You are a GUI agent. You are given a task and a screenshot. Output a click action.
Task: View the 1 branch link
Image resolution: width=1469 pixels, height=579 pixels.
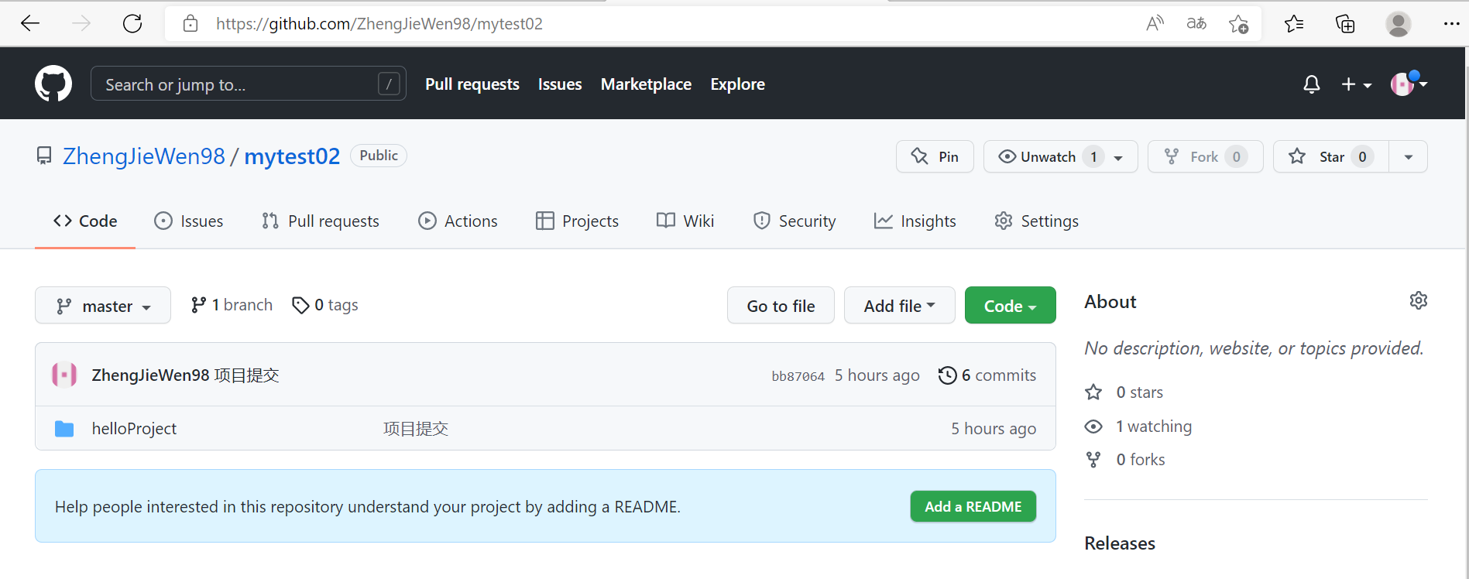pos(232,305)
